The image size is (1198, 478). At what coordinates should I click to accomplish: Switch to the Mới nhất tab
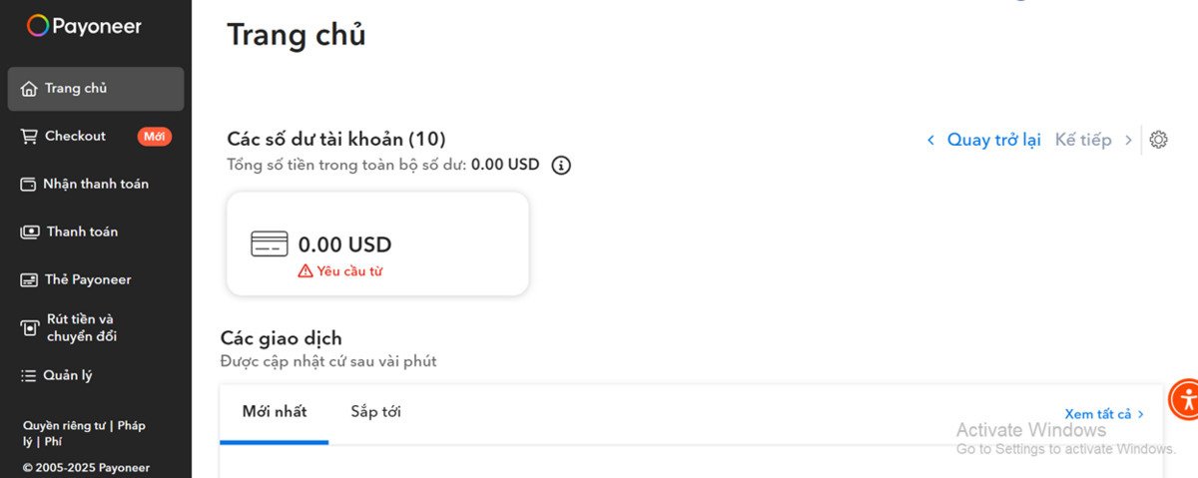(275, 412)
